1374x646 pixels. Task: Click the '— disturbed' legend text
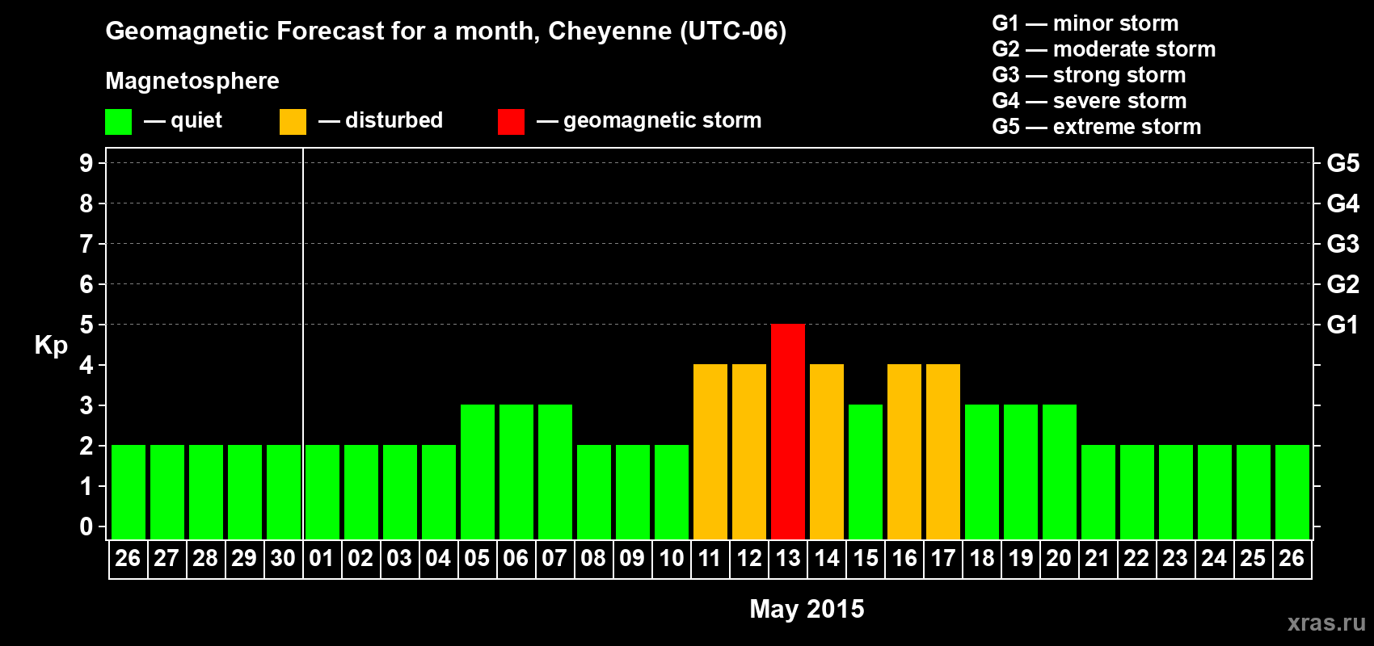coord(381,121)
